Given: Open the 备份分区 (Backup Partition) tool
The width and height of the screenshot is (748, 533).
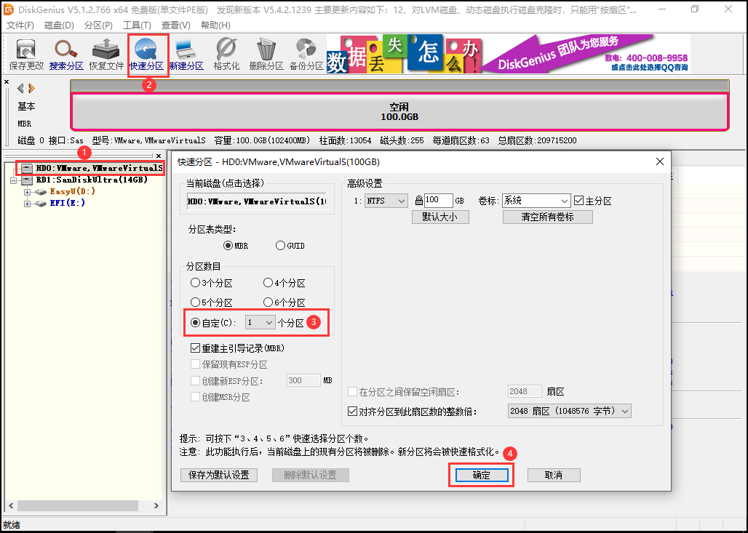Looking at the screenshot, I should [306, 55].
